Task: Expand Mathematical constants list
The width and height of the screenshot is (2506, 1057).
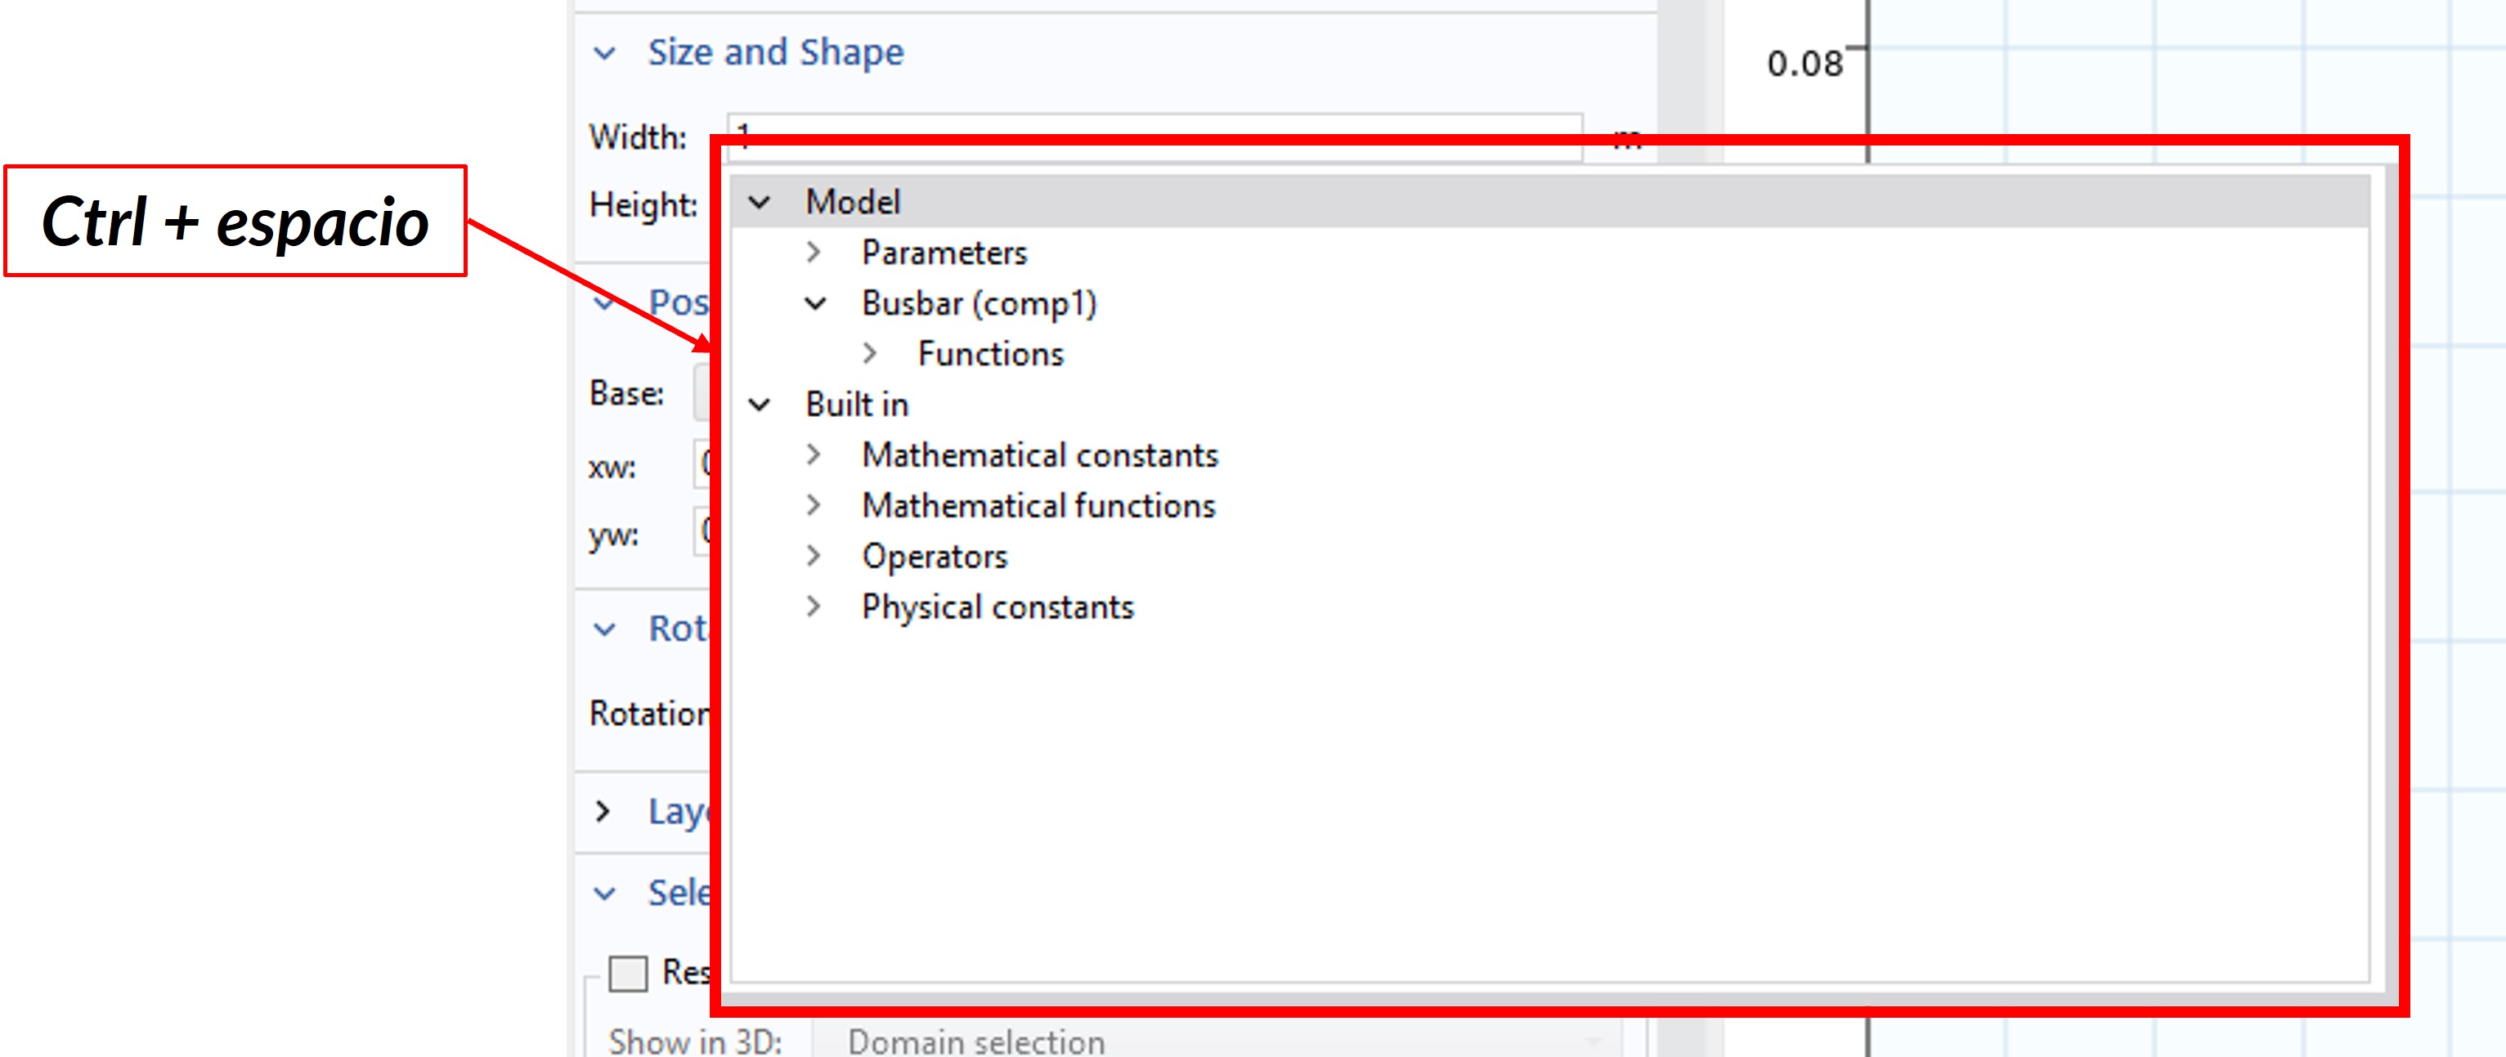Action: coord(814,455)
